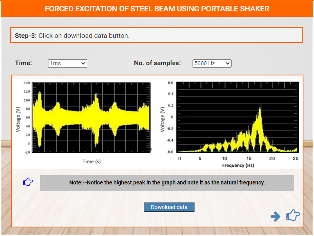Click the "No. of samples:" label
Viewport: 314px width, 236px height.
[157, 63]
